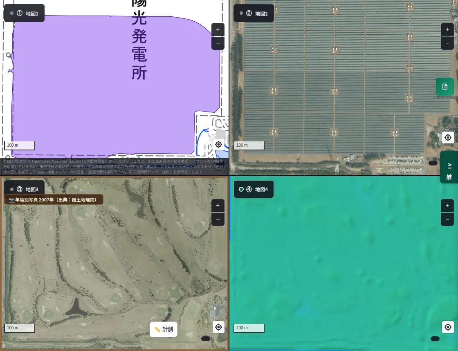Zoom out on map 4

click(447, 219)
